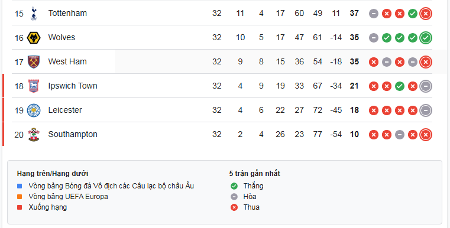Click the Wolves club crest
The width and height of the screenshot is (450, 228).
(x=34, y=38)
